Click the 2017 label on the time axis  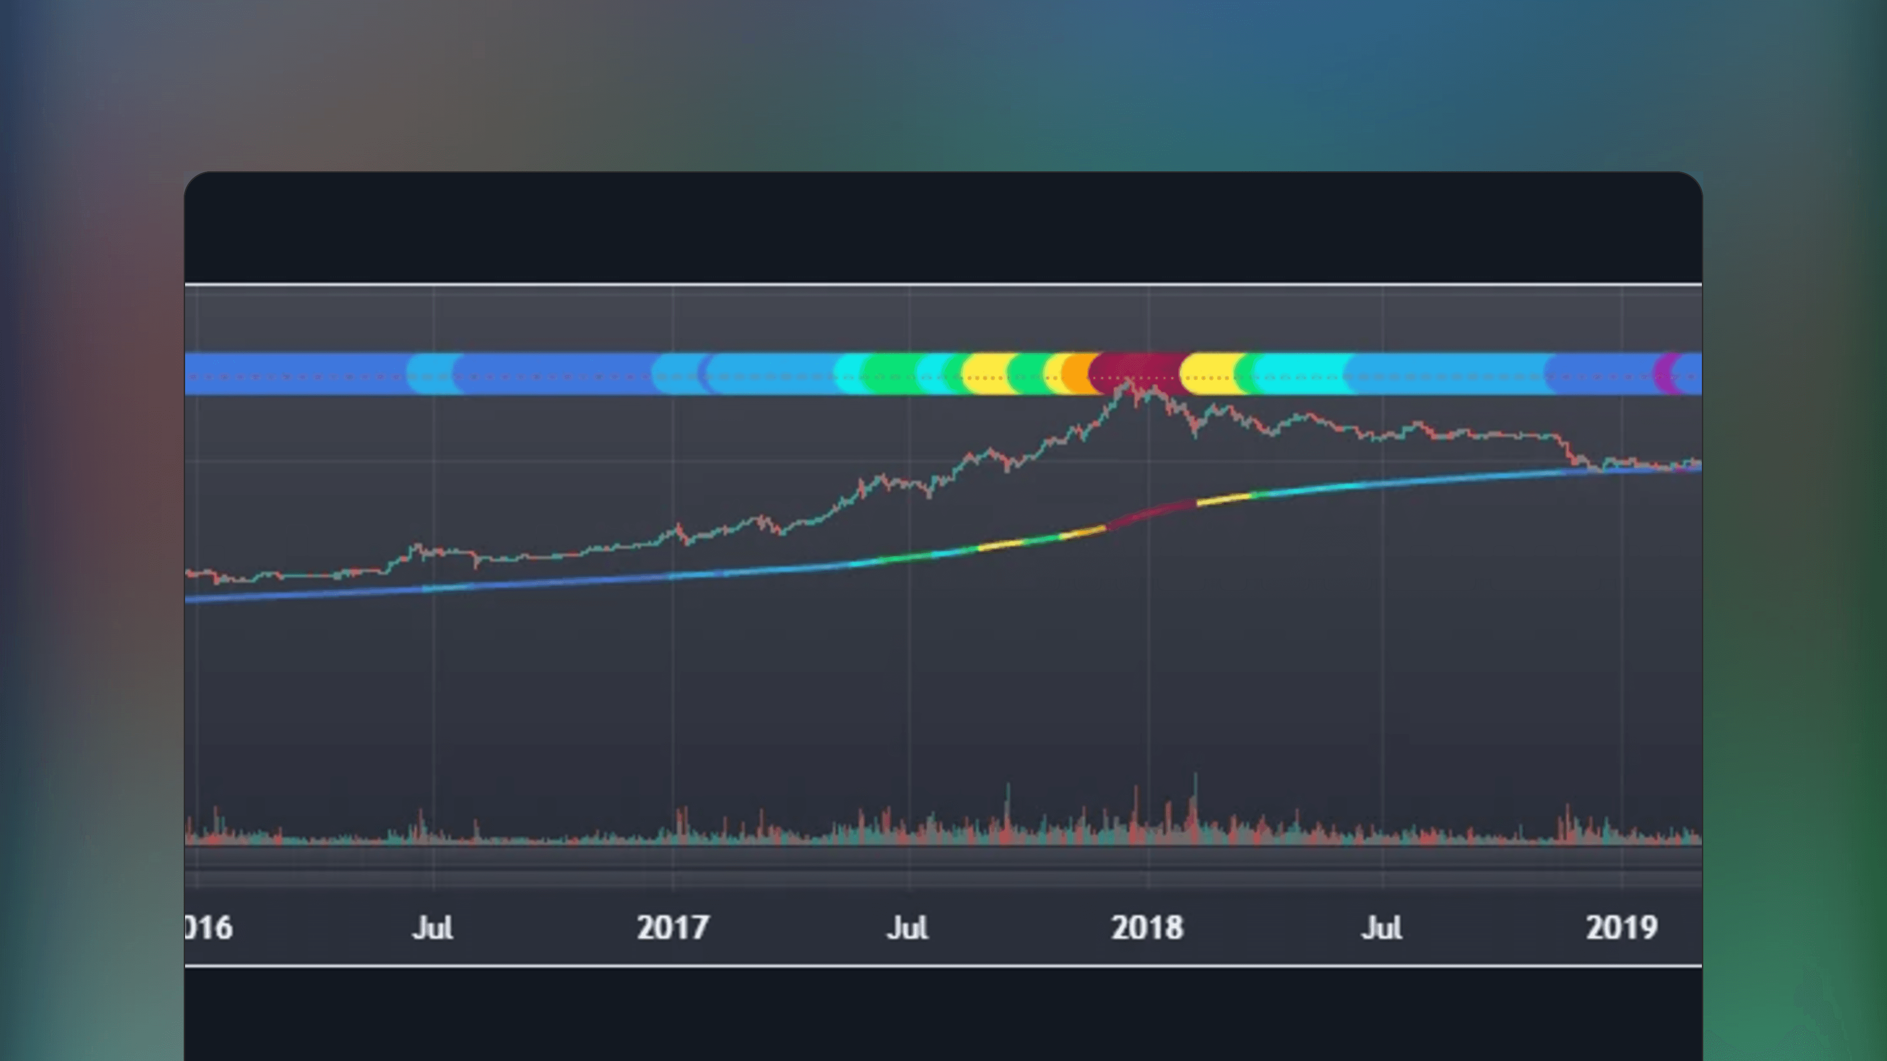[x=674, y=927]
